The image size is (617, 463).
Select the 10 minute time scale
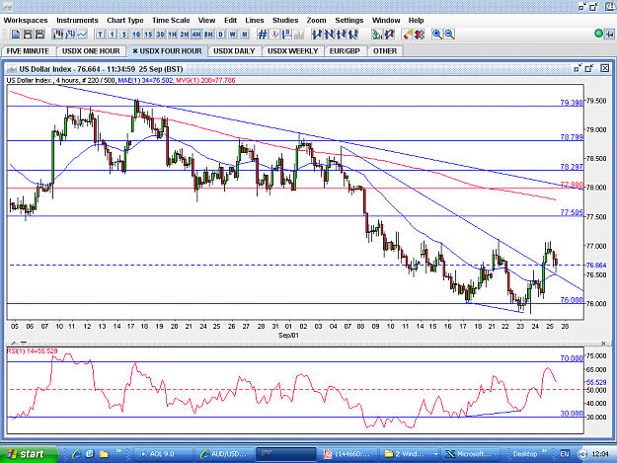click(x=136, y=35)
